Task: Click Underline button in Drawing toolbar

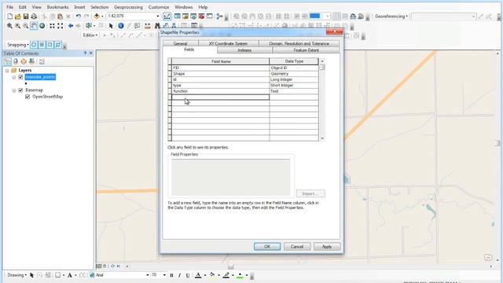Action: [188, 275]
